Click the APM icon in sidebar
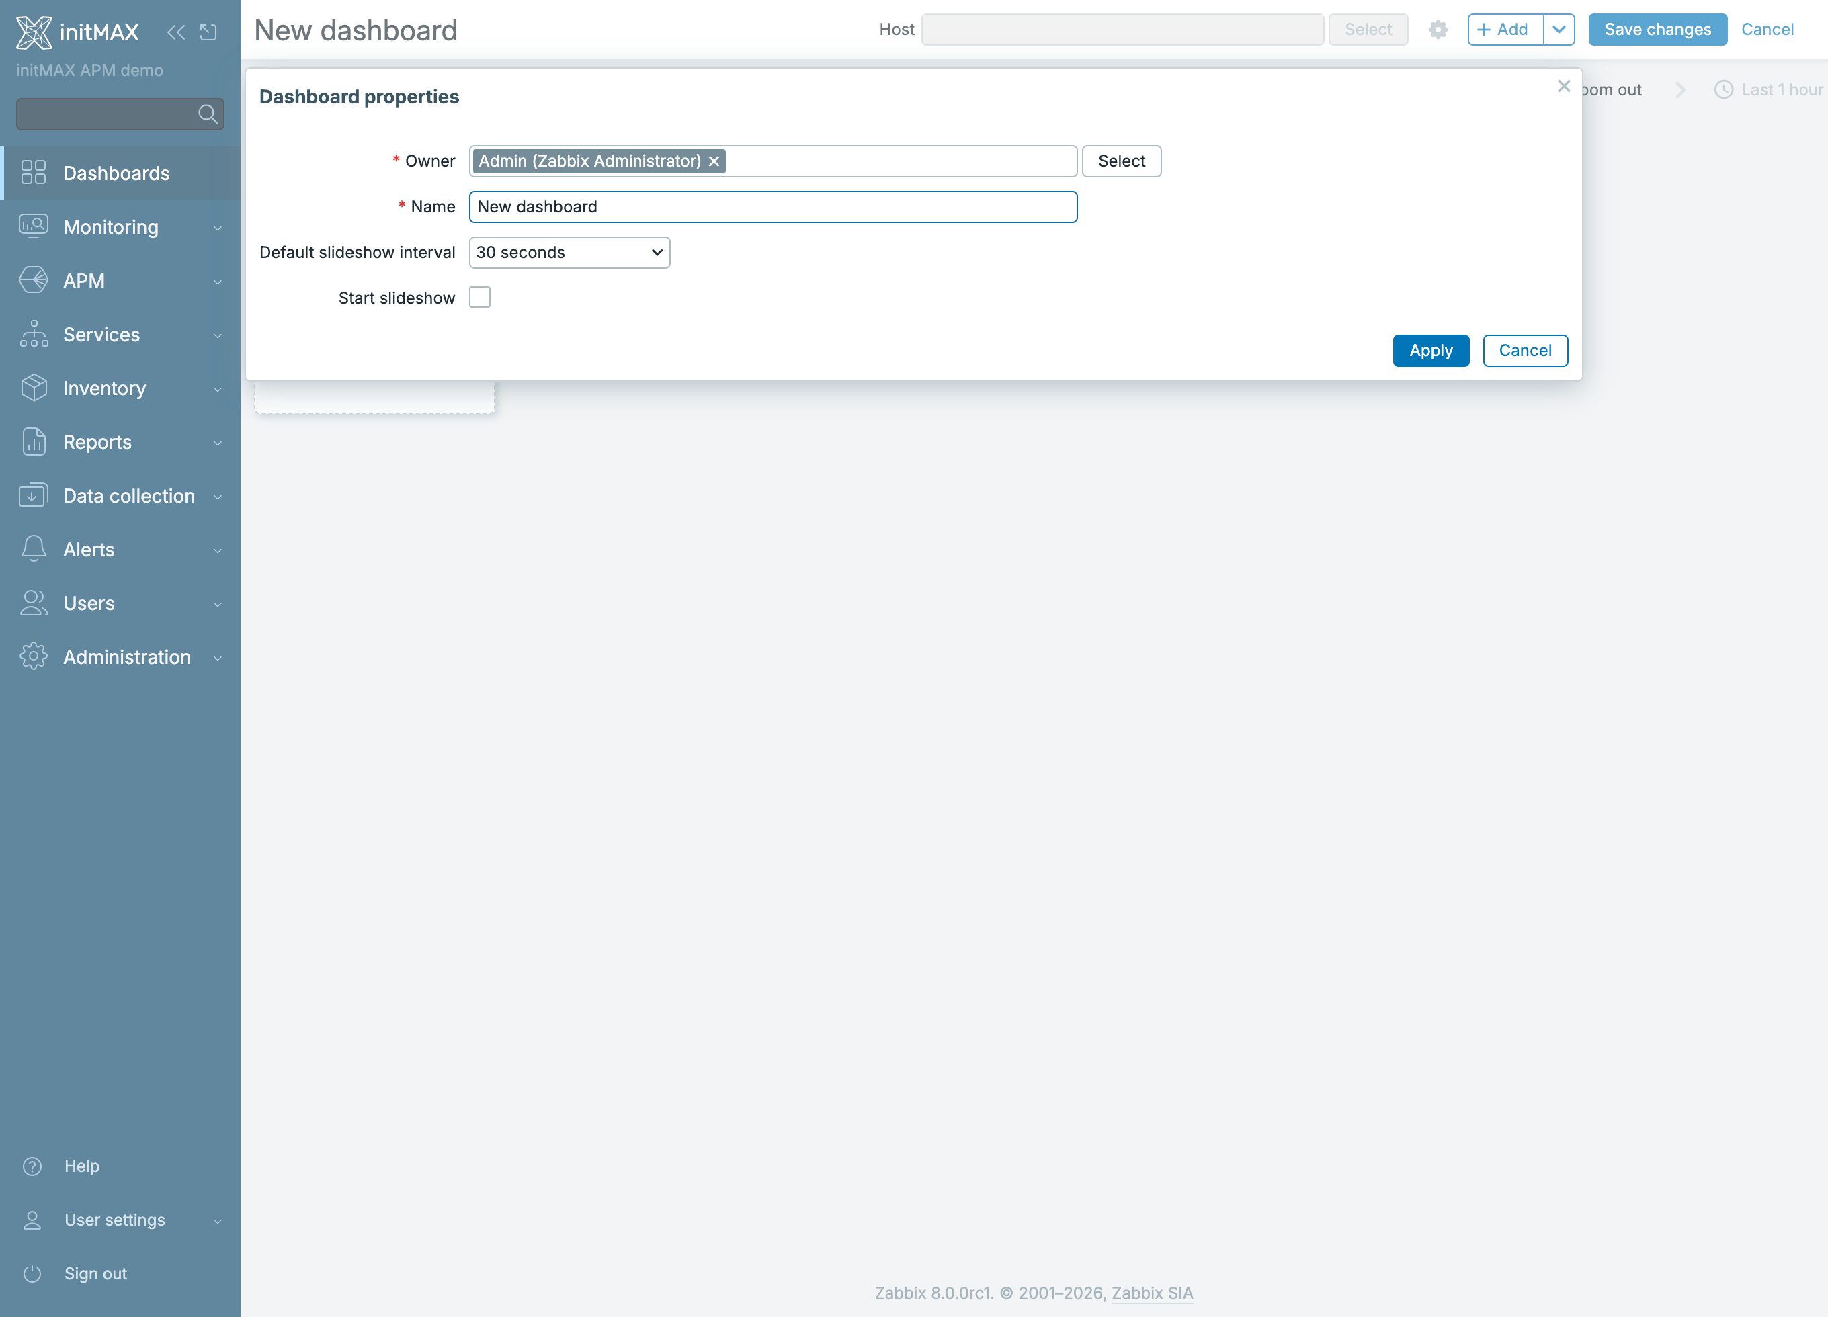 (34, 280)
